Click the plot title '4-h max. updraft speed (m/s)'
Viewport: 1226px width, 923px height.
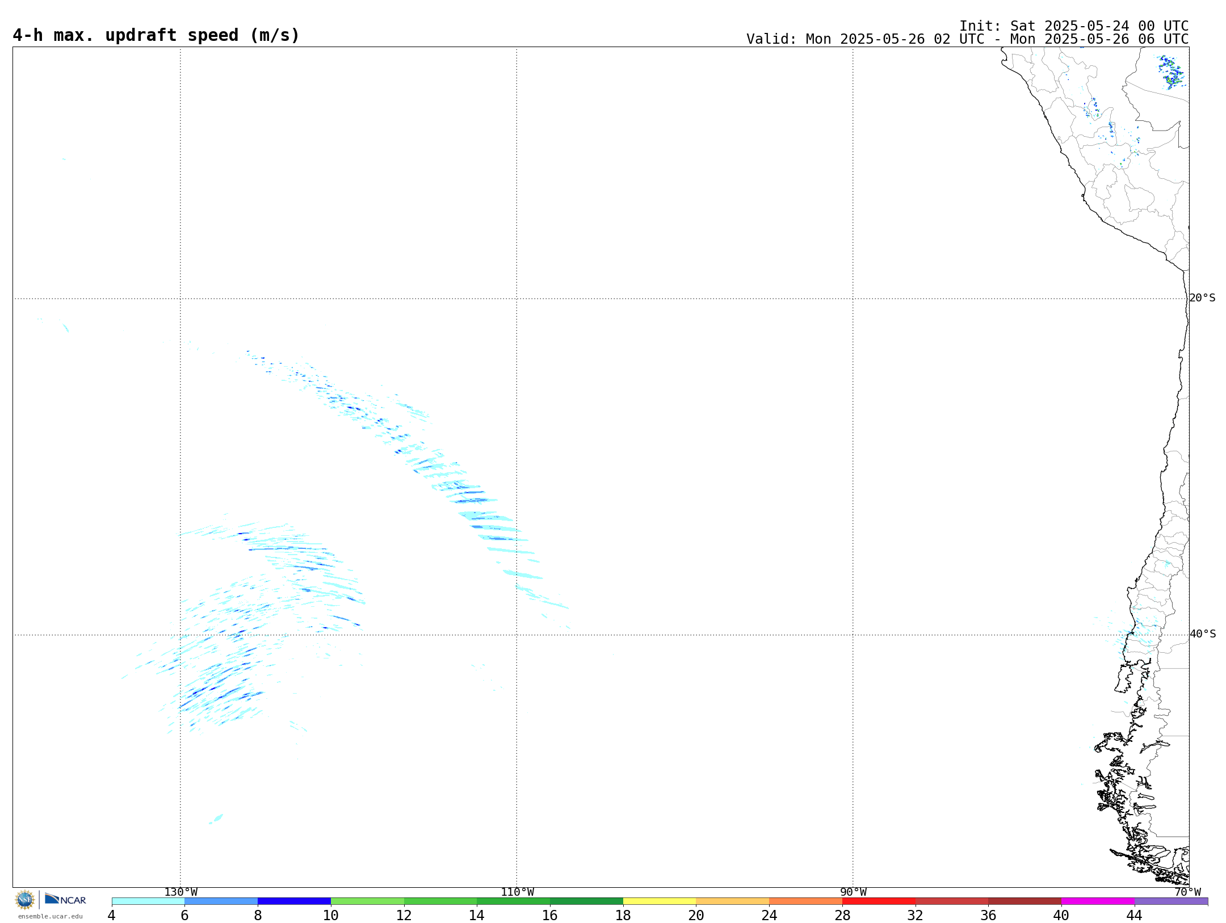pos(156,35)
